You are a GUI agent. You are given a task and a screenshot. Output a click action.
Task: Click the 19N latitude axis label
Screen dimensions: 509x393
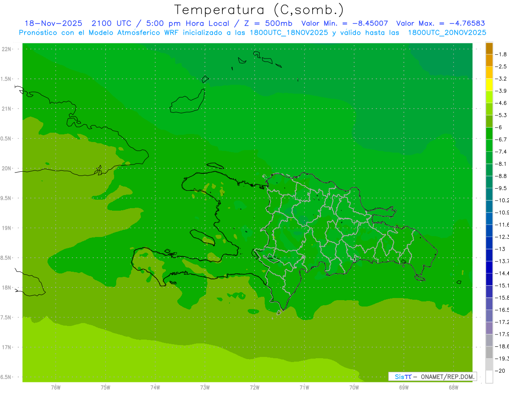[6, 228]
